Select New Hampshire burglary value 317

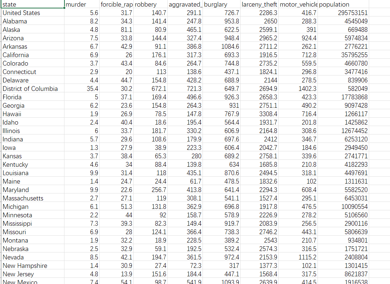[221, 266]
